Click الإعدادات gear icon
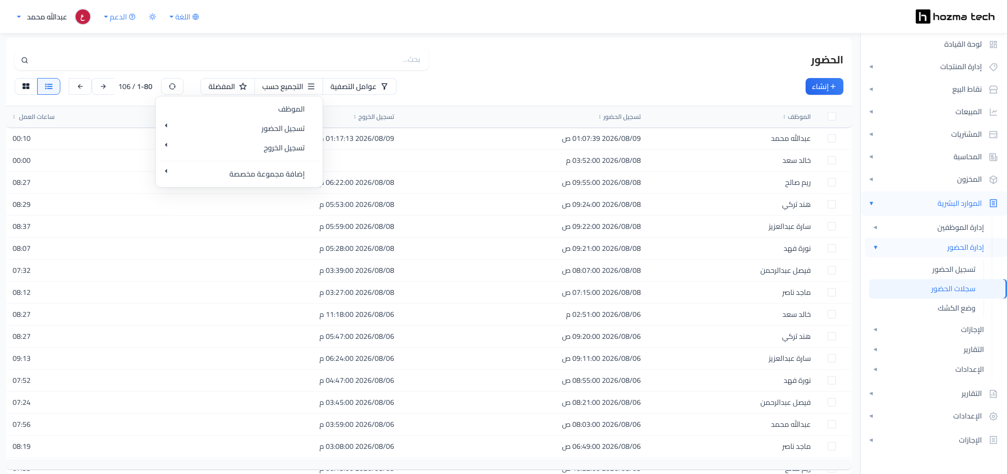Image resolution: width=1007 pixels, height=474 pixels. pos(993,416)
